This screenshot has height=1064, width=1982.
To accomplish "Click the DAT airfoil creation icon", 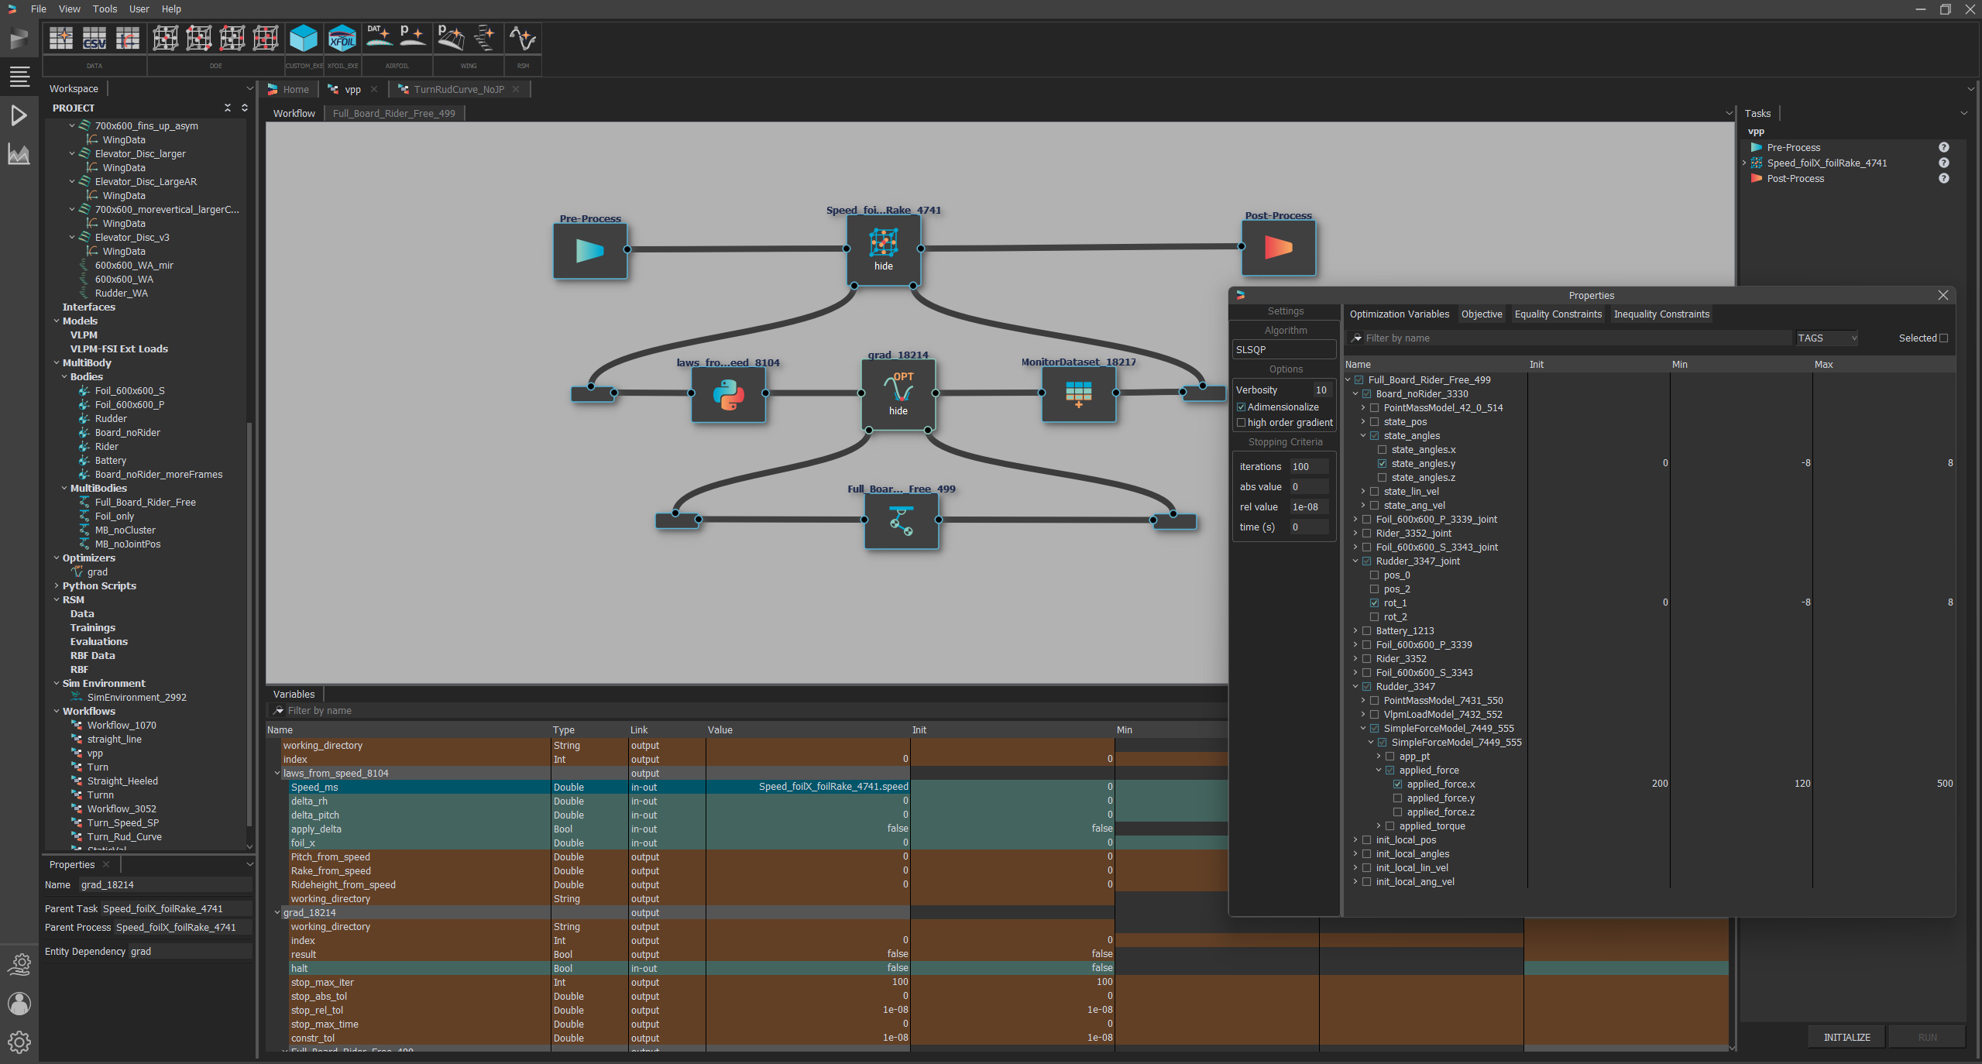I will click(x=379, y=37).
